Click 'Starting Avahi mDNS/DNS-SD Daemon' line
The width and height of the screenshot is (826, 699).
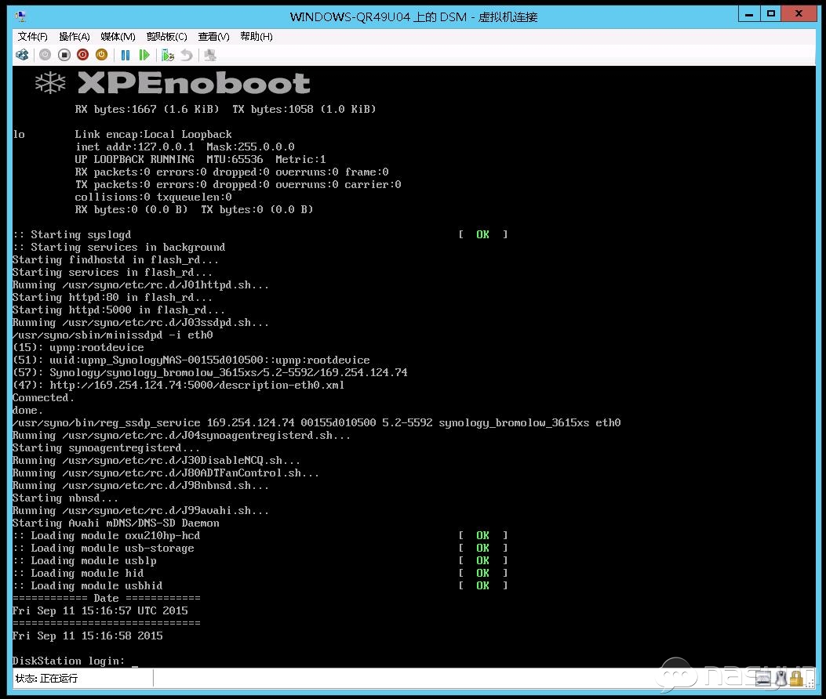[x=116, y=523]
